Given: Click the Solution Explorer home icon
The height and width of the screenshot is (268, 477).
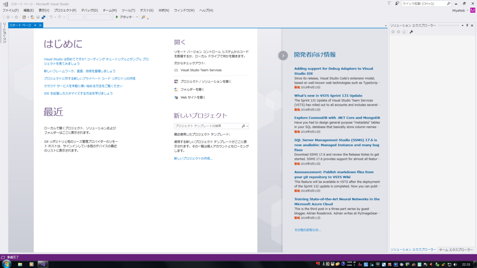Looking at the screenshot, I should pos(404,32).
